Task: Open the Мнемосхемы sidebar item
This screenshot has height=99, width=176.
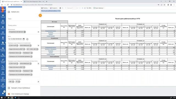Action: point(3,22)
